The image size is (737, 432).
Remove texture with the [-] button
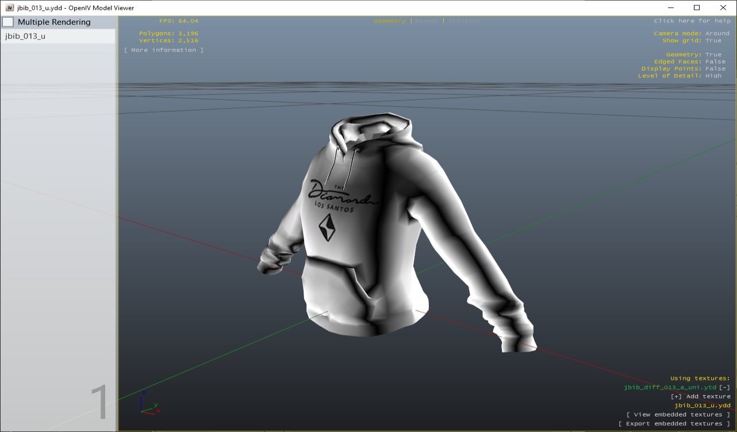(724, 387)
